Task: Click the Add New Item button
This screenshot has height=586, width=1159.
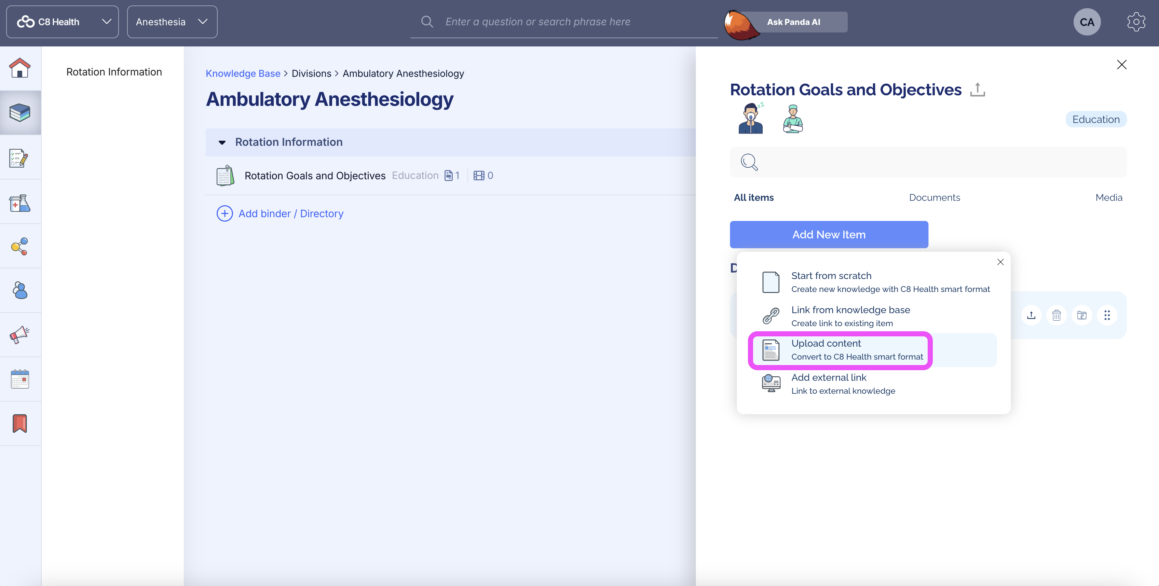Action: (x=829, y=234)
